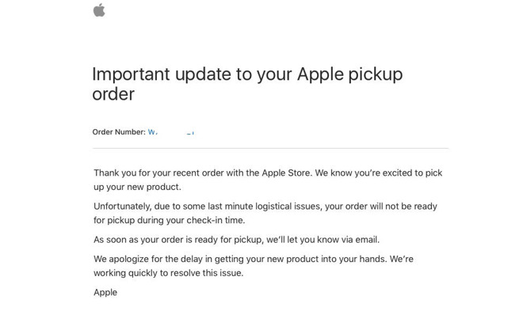The height and width of the screenshot is (311, 523).
Task: Click the word "Important" in the heading
Action: coord(131,74)
